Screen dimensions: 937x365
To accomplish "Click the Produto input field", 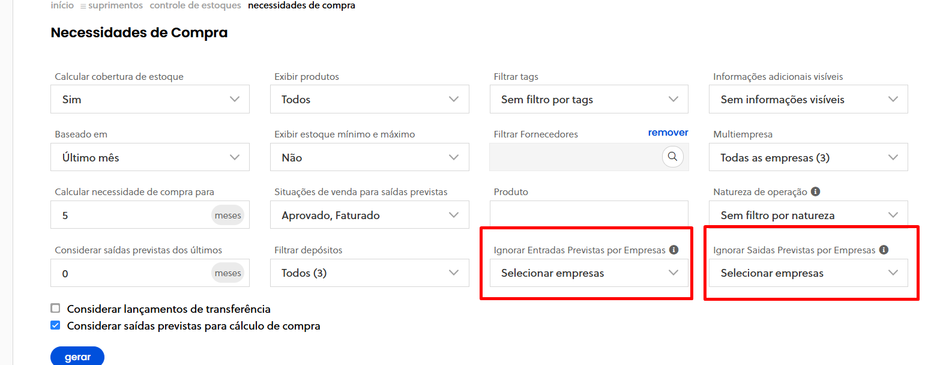I will (x=589, y=214).
